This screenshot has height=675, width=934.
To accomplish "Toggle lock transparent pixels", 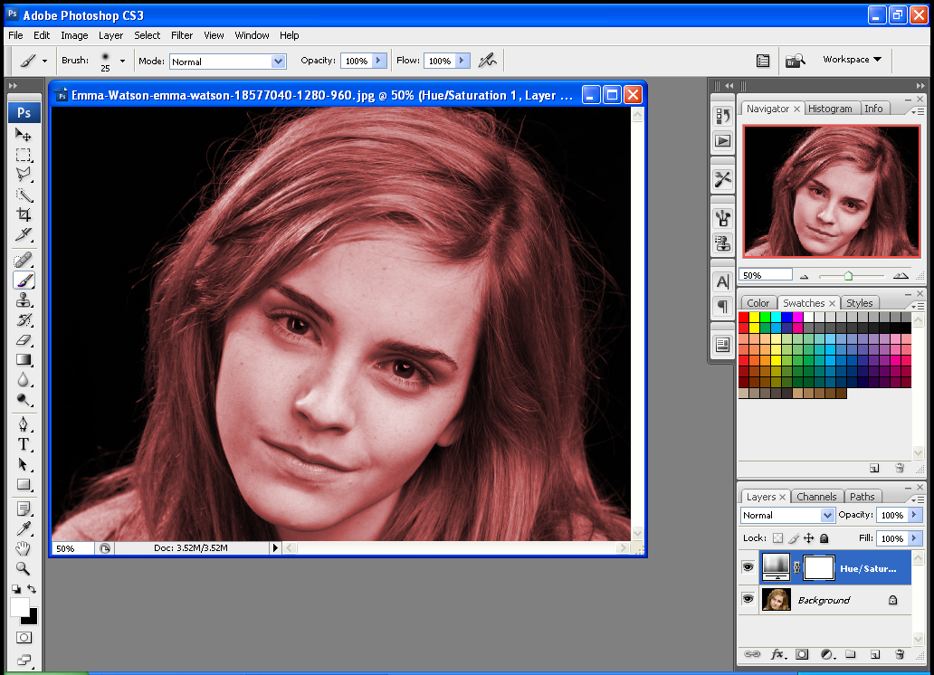I will point(777,538).
